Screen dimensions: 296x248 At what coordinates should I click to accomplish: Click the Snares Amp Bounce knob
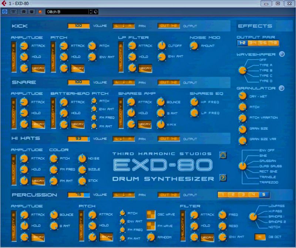tap(161, 102)
